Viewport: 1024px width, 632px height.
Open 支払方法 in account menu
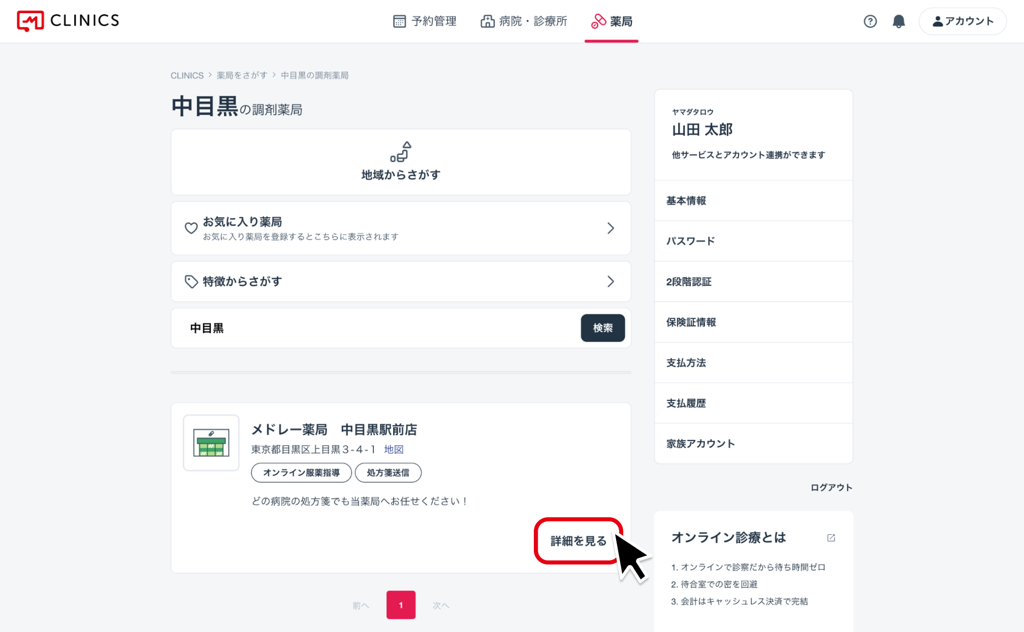754,363
